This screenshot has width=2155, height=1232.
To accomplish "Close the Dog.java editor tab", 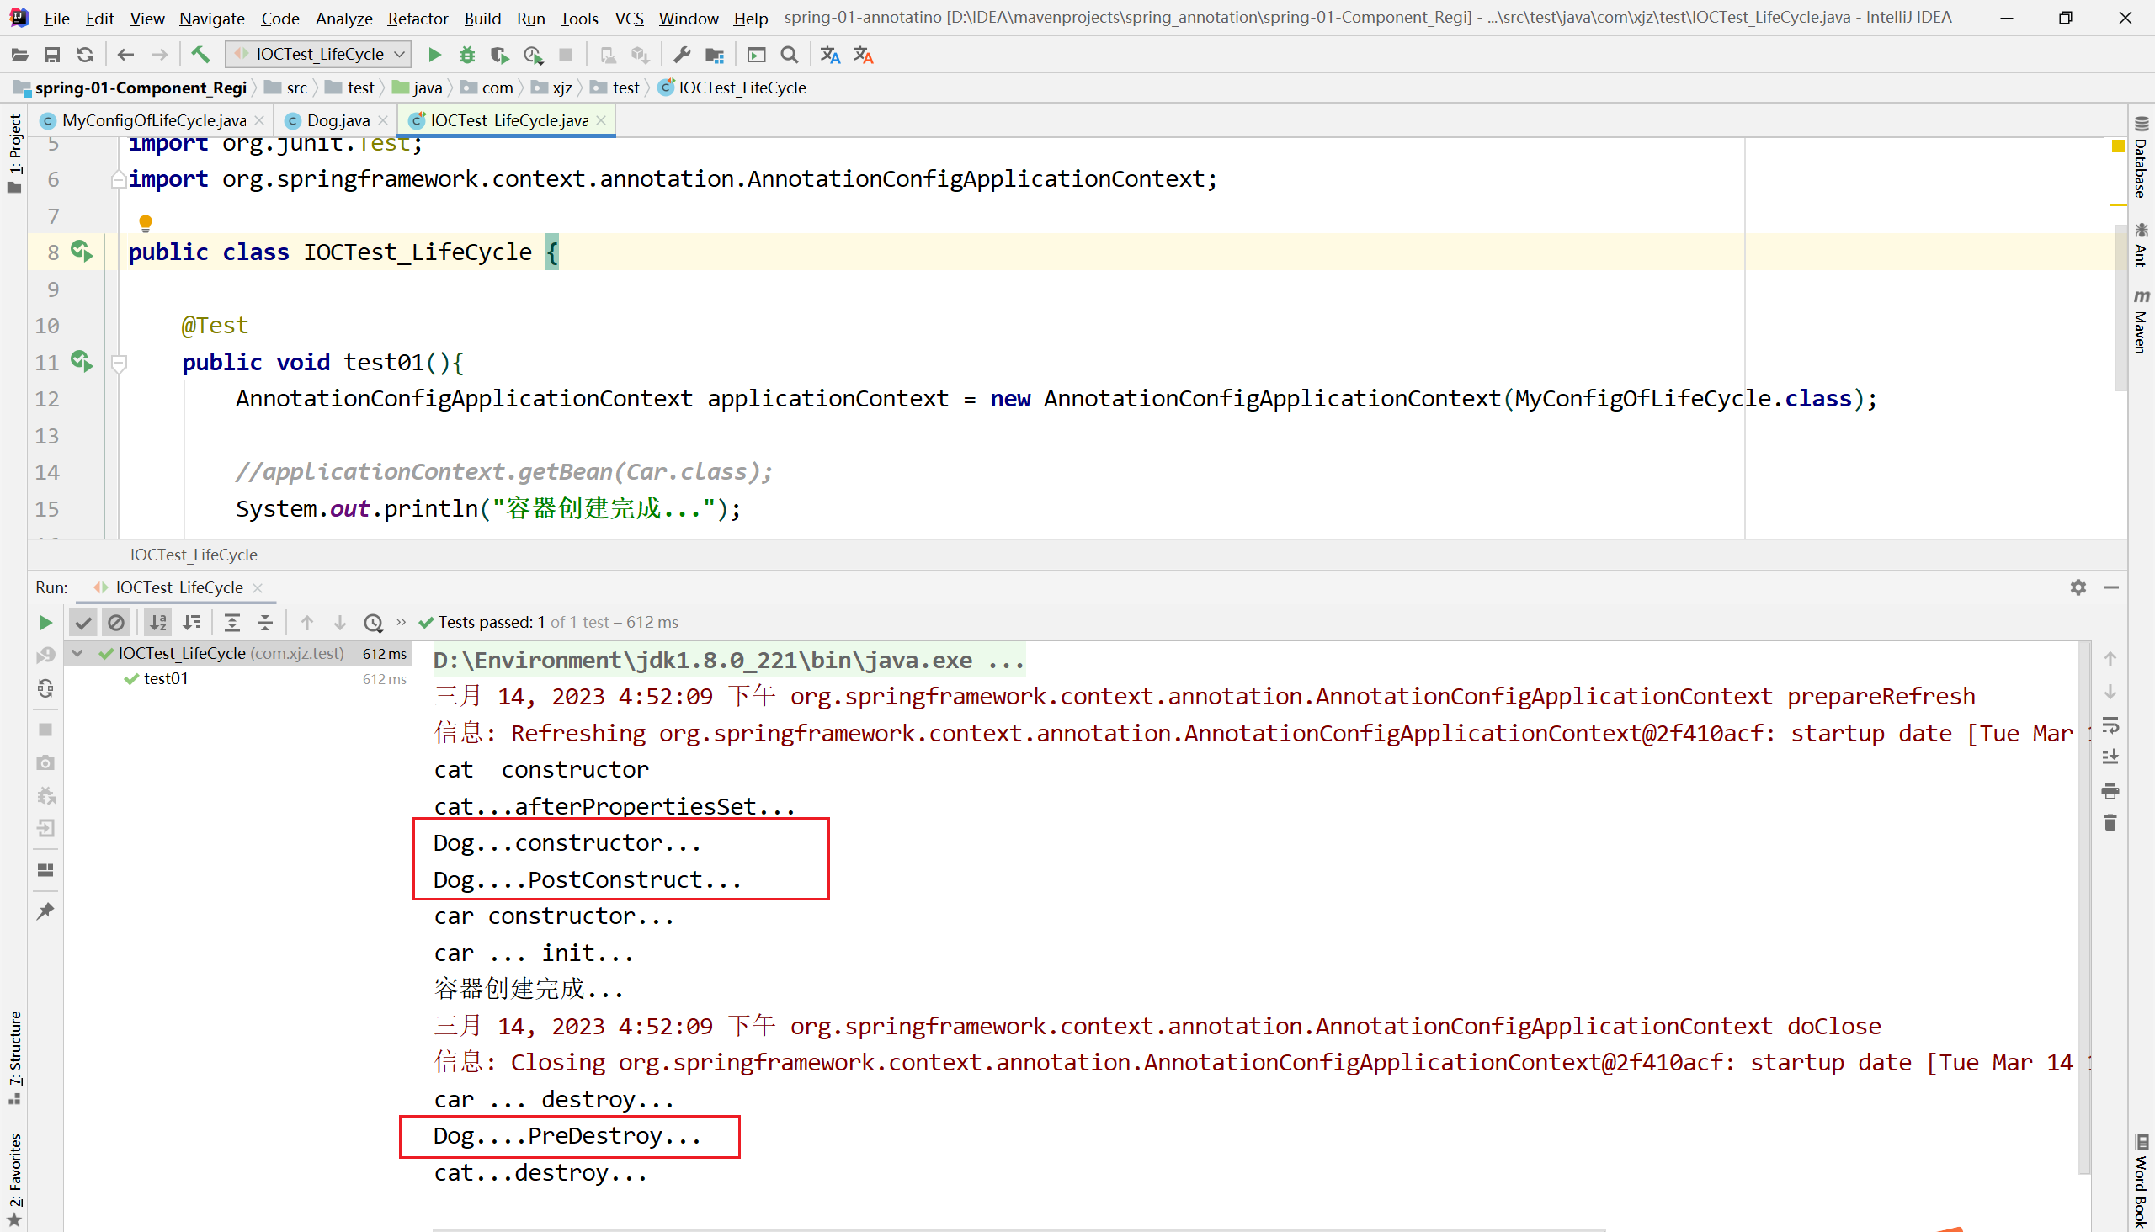I will tap(382, 120).
